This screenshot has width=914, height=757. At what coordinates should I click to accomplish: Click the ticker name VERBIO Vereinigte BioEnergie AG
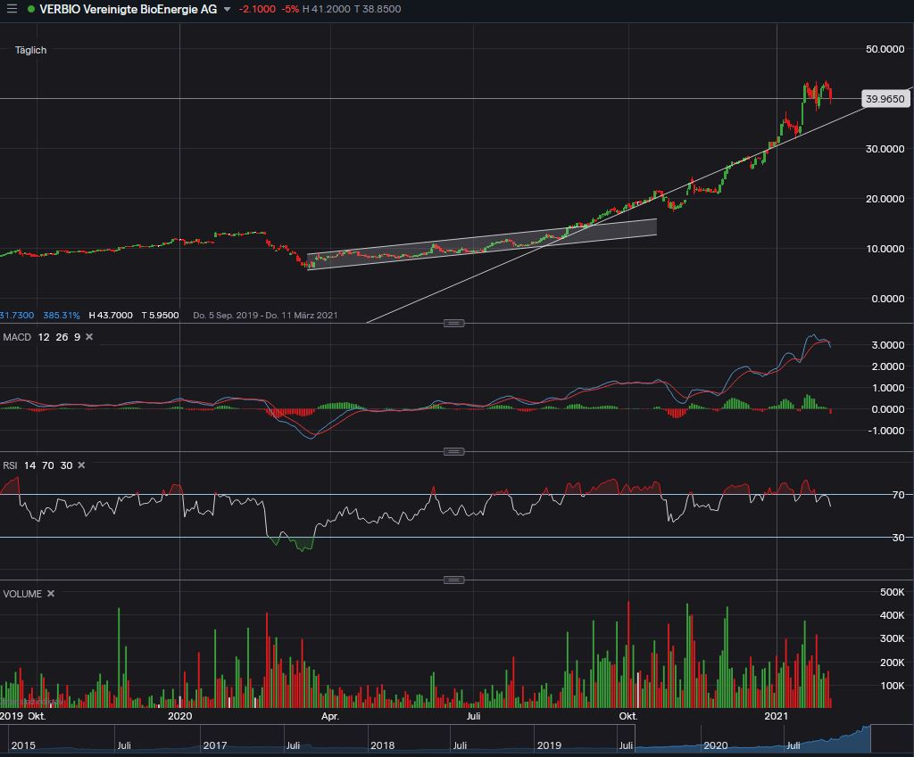point(129,9)
